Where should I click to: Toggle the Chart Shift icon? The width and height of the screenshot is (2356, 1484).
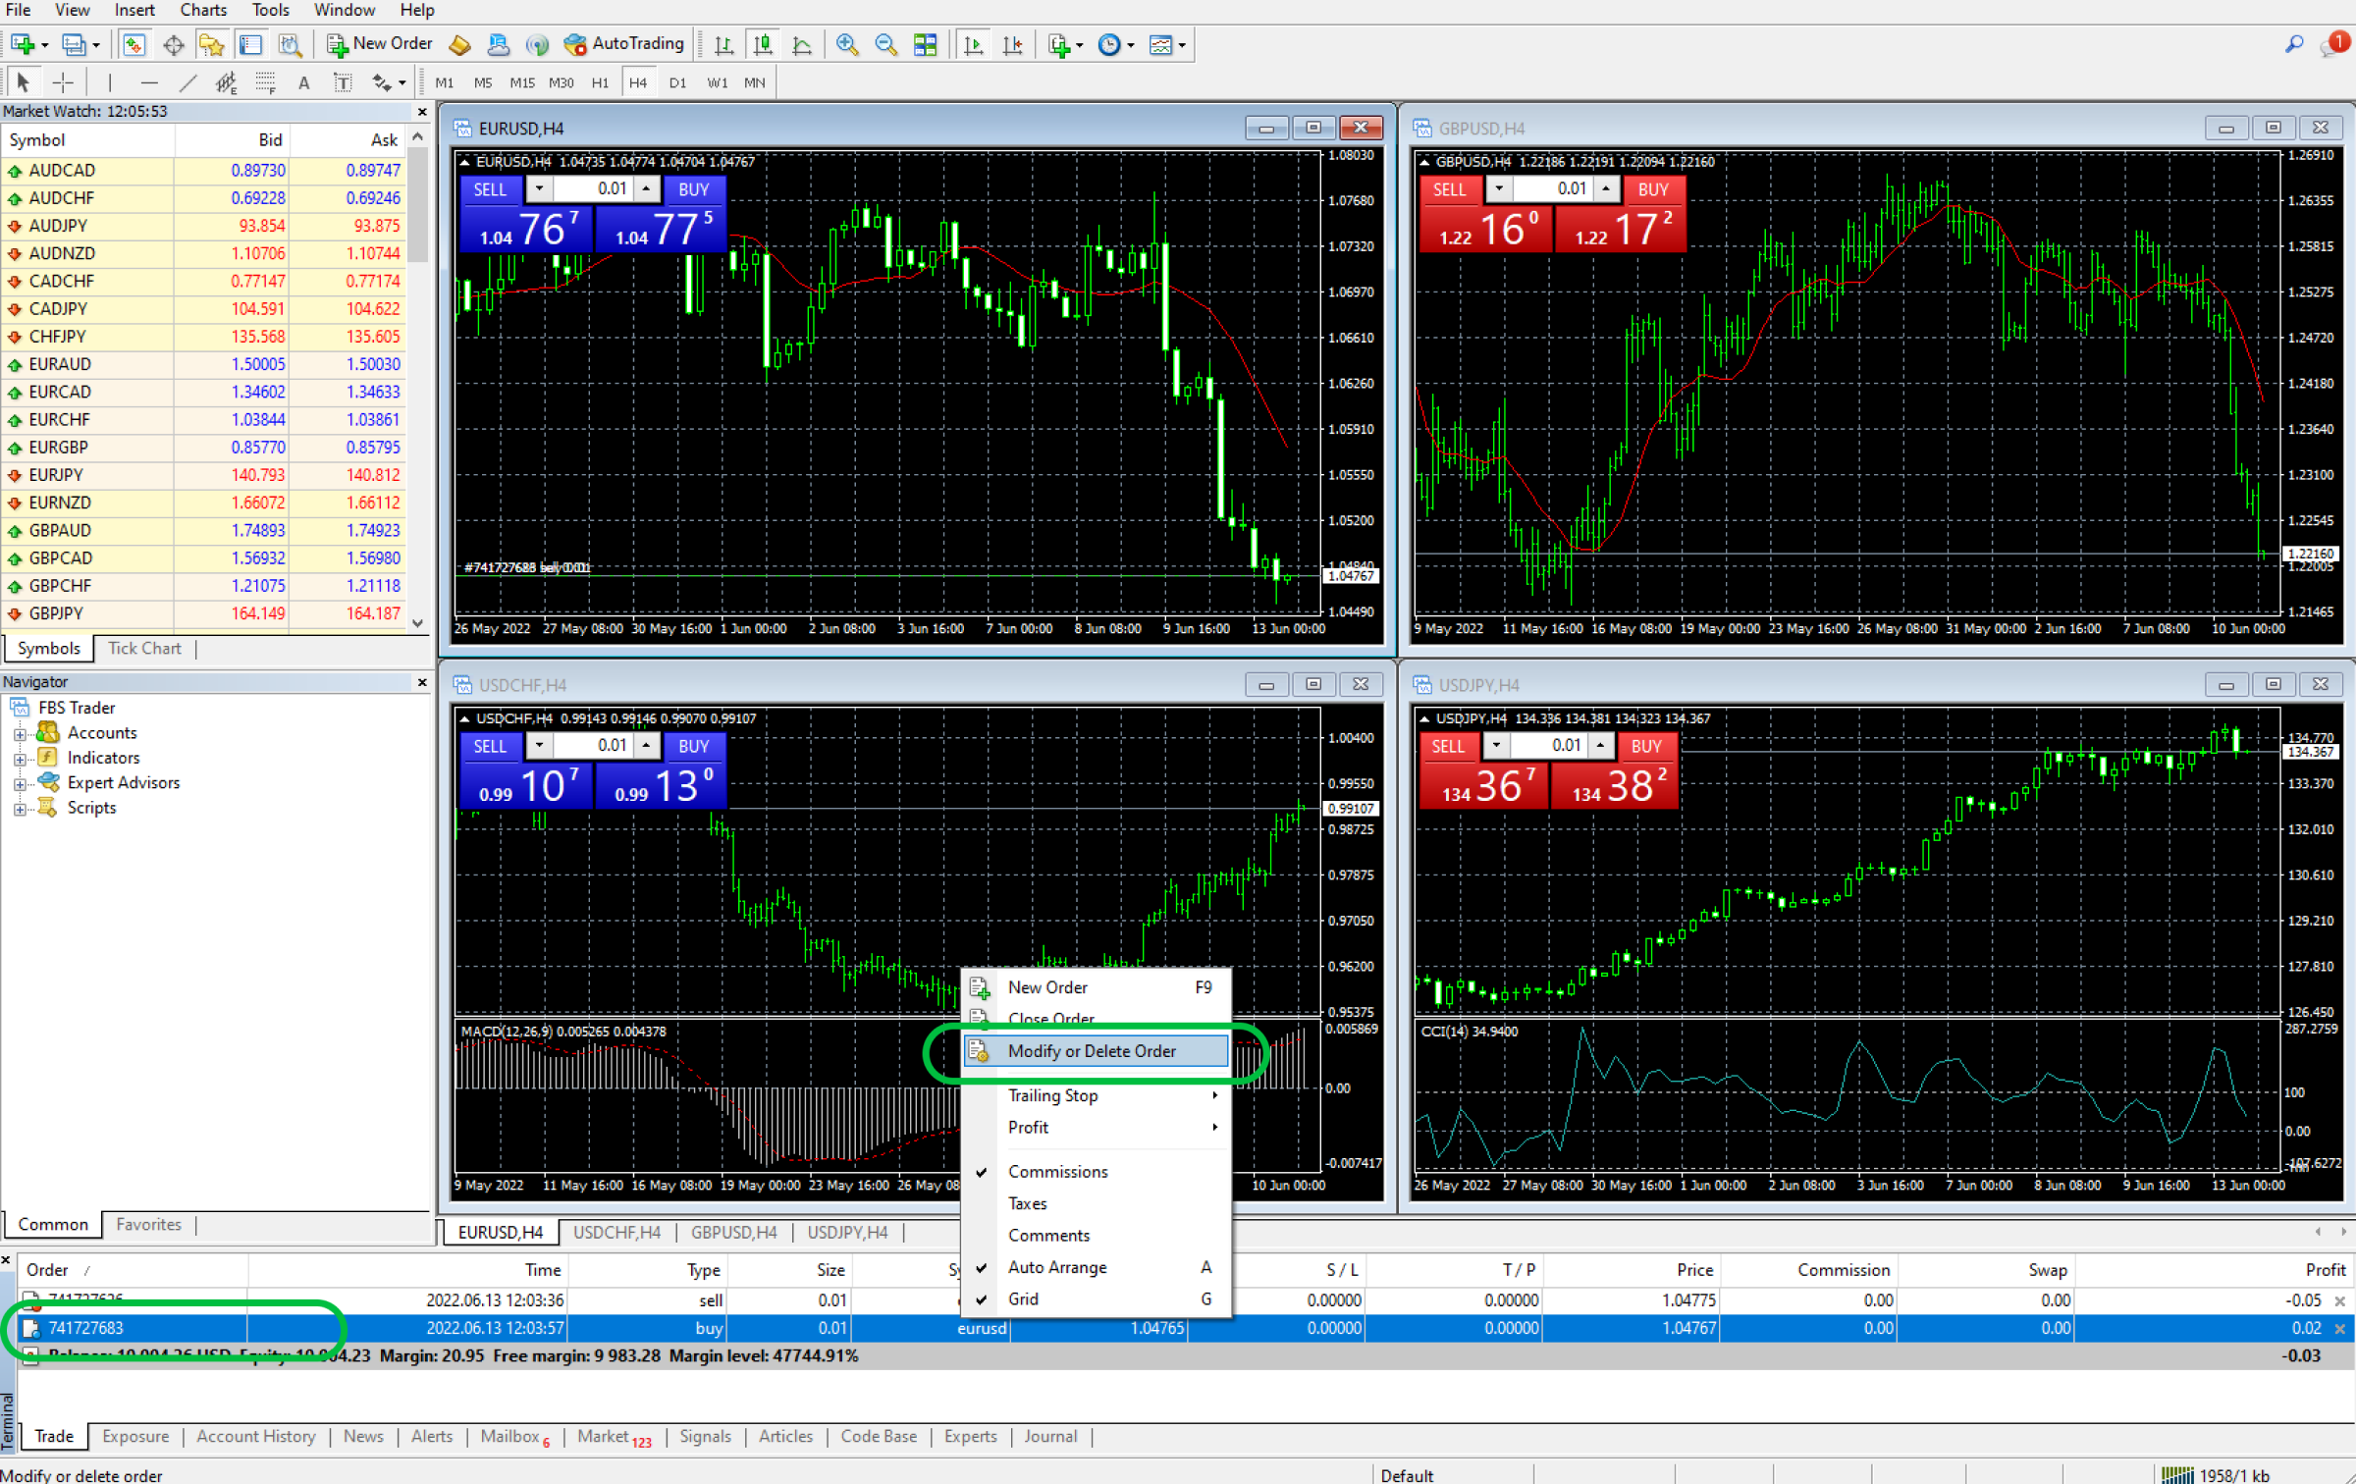pos(1012,44)
